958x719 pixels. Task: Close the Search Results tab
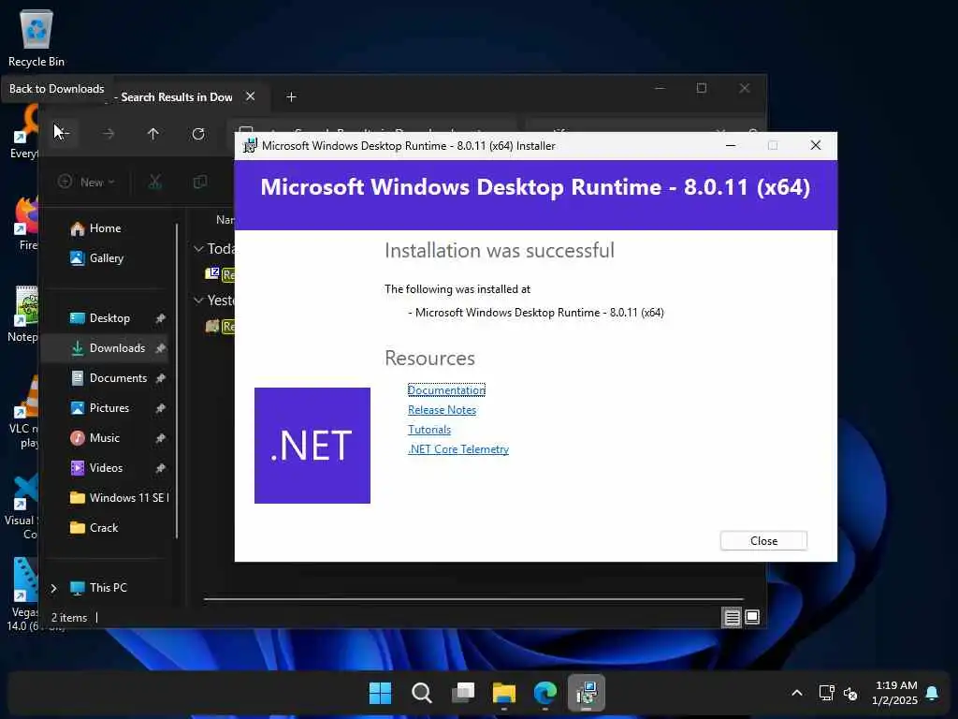pyautogui.click(x=250, y=96)
